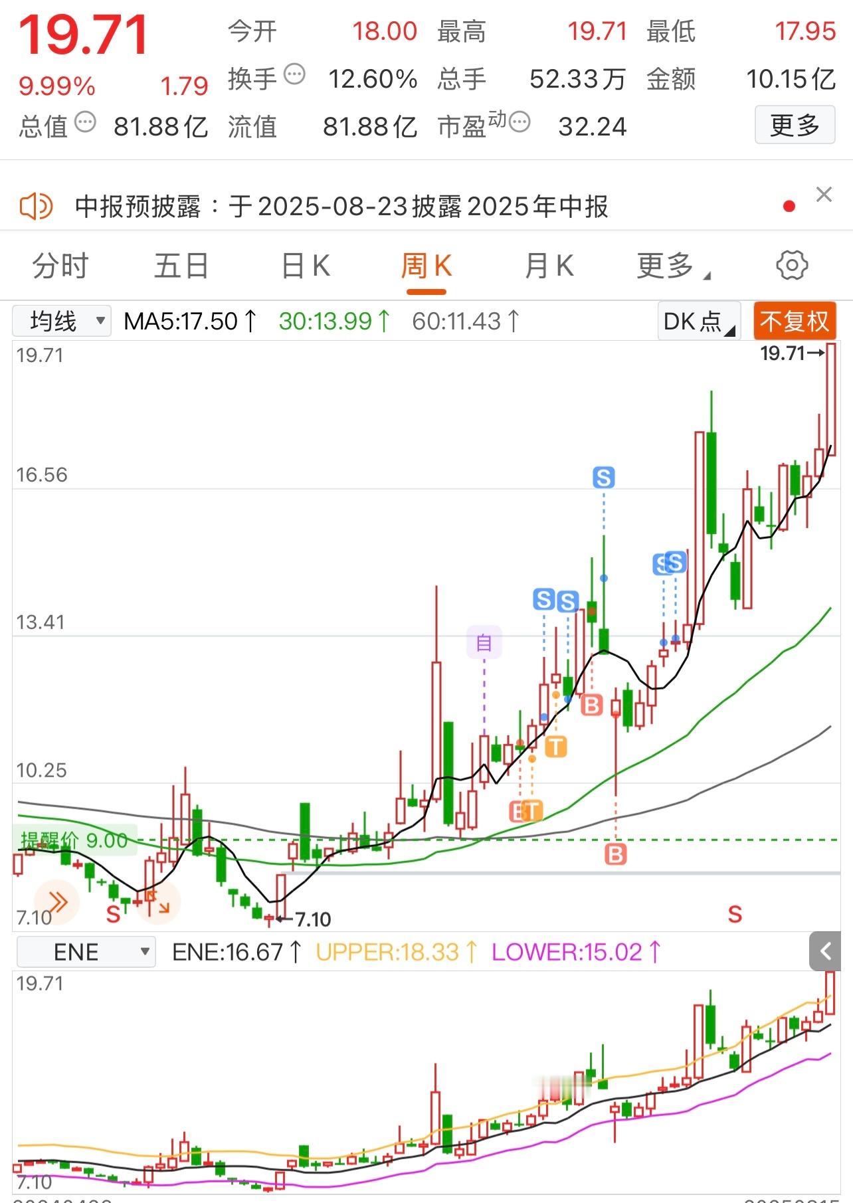Screen dimensions: 853x1203
Task: Tap the current price 19.71 headline
Action: click(x=84, y=35)
